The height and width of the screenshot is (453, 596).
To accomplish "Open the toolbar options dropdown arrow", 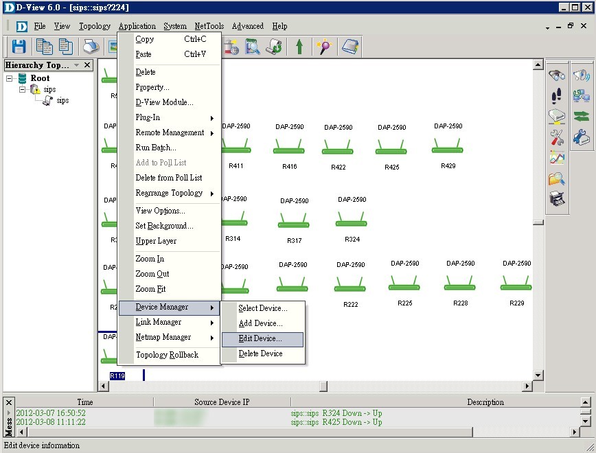I will tap(547, 27).
